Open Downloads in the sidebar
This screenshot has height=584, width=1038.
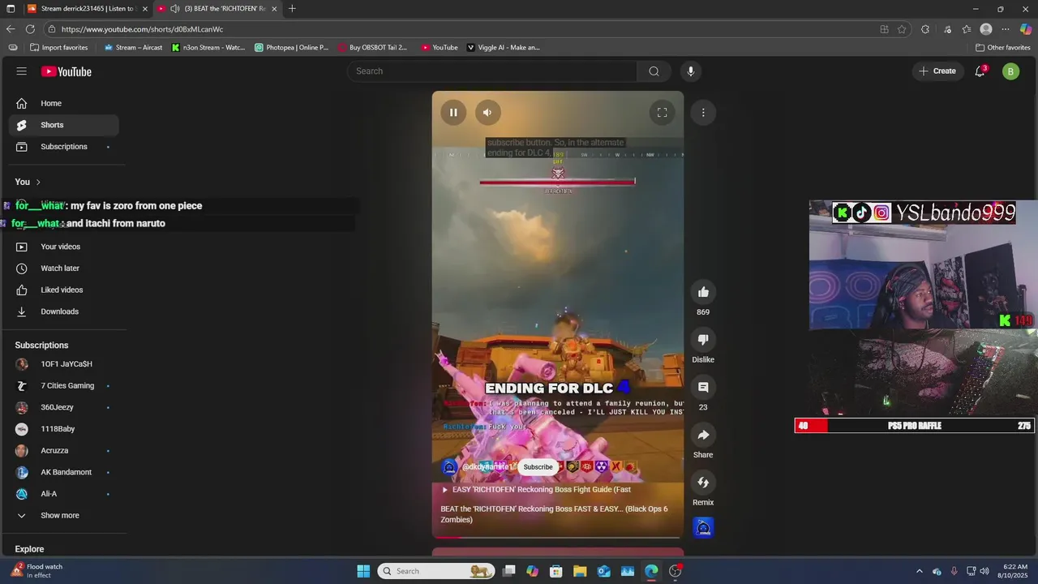(x=63, y=311)
